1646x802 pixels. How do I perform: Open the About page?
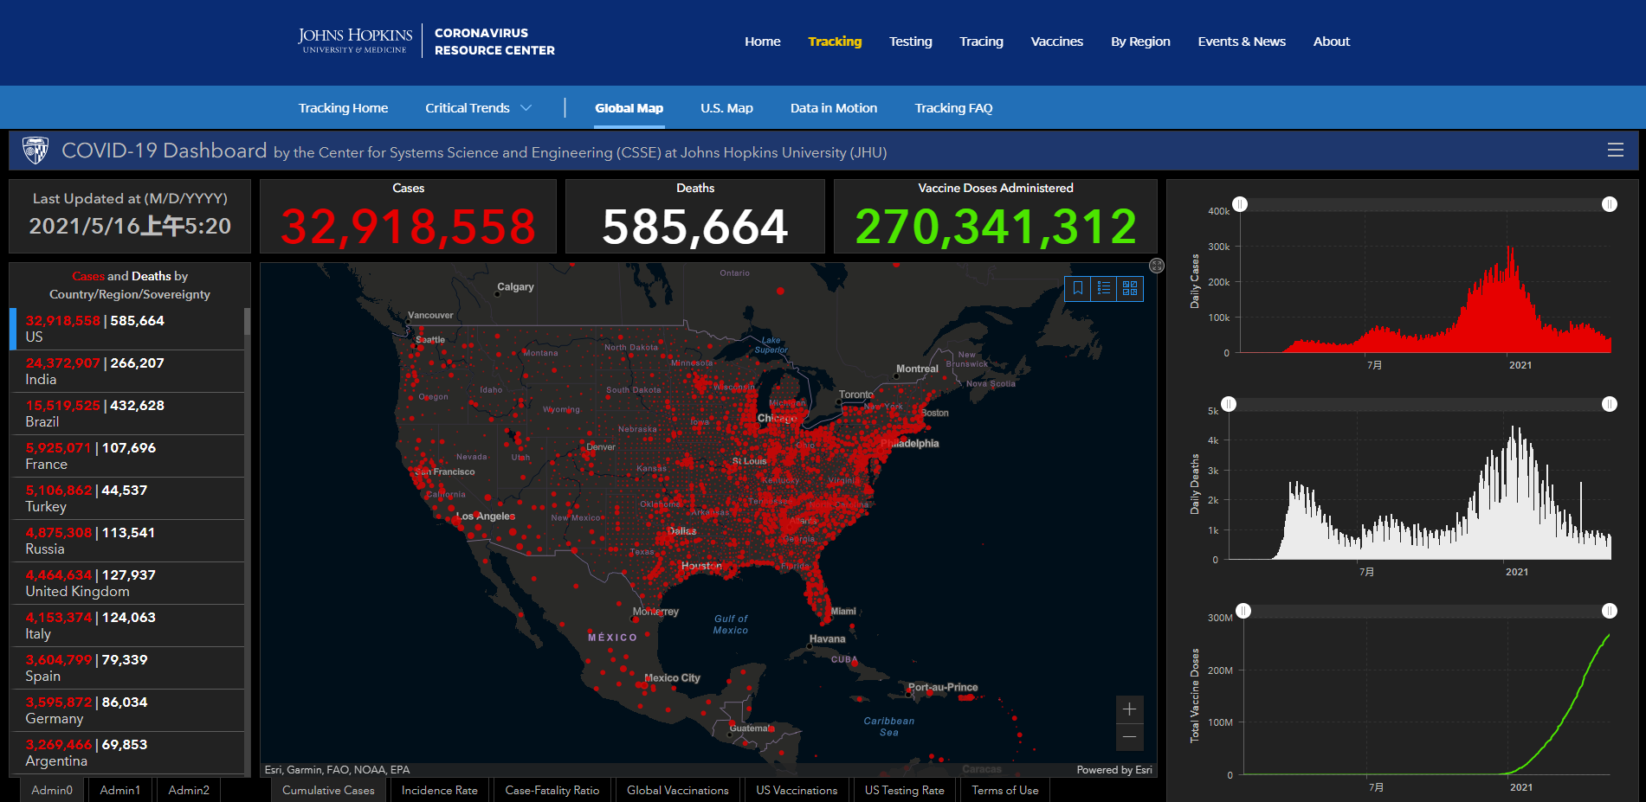(x=1332, y=42)
